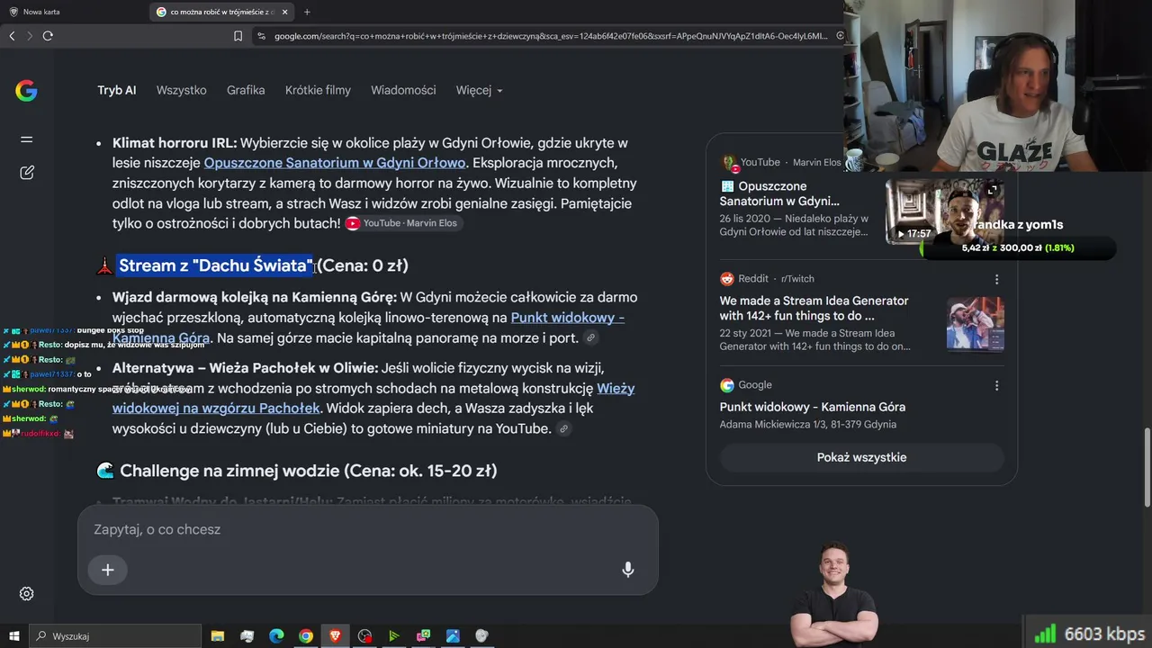Launch Microsoft Edge from the taskbar
The width and height of the screenshot is (1152, 648).
pos(276,636)
